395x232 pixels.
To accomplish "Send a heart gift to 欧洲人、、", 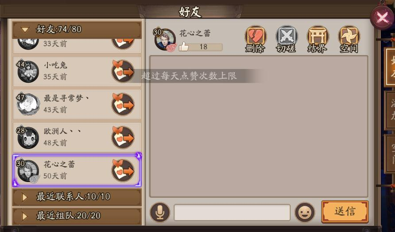I will 123,137.
